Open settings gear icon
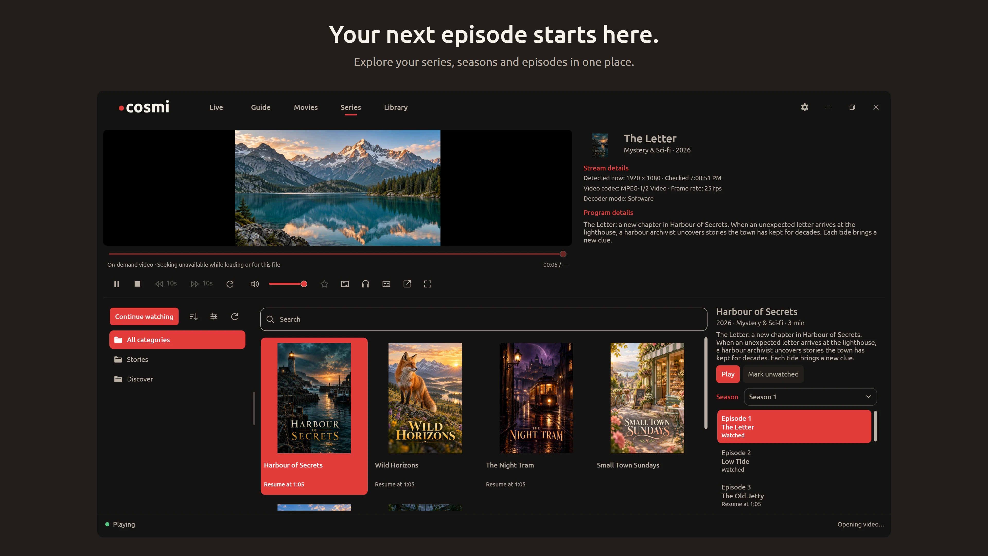988x556 pixels. click(805, 107)
